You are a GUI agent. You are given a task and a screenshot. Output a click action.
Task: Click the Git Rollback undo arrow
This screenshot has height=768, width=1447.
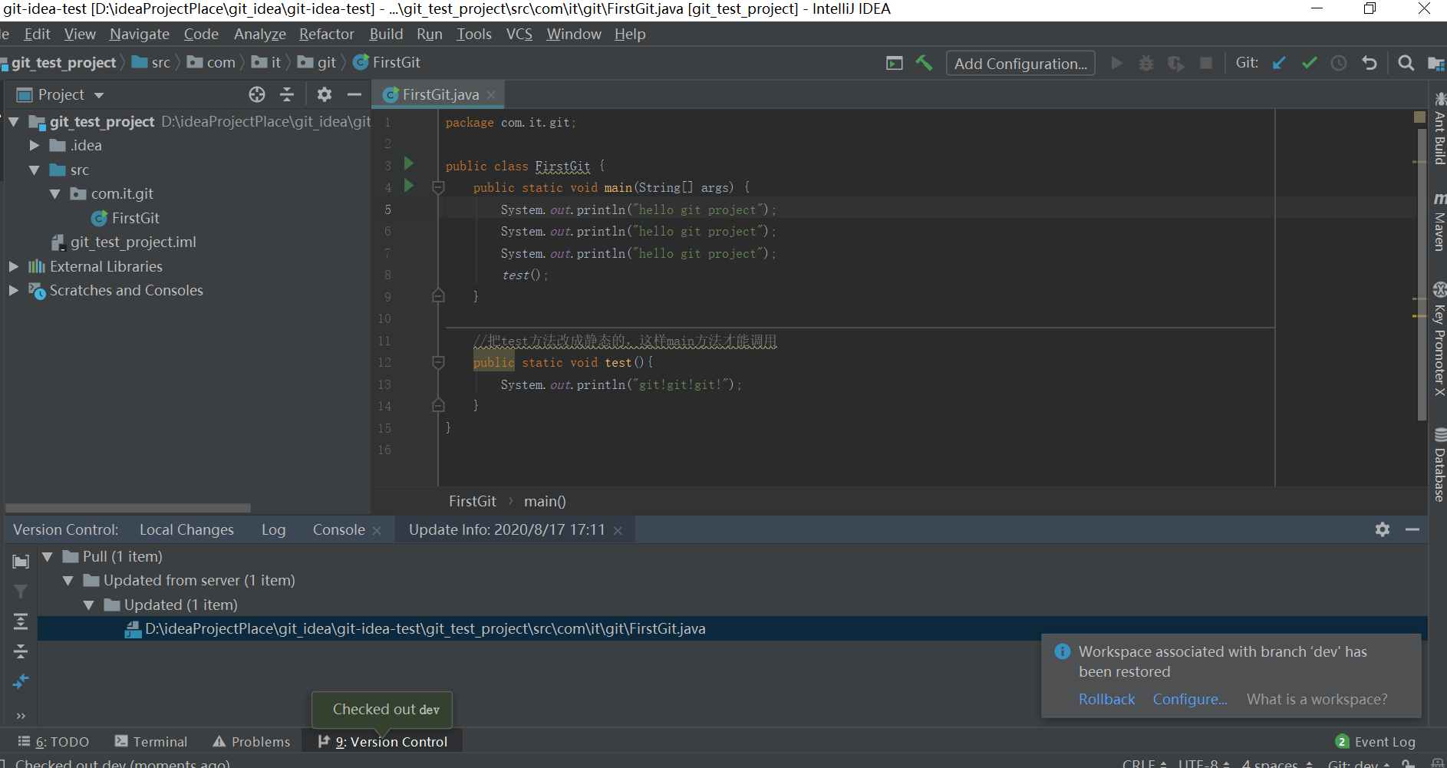[1370, 63]
